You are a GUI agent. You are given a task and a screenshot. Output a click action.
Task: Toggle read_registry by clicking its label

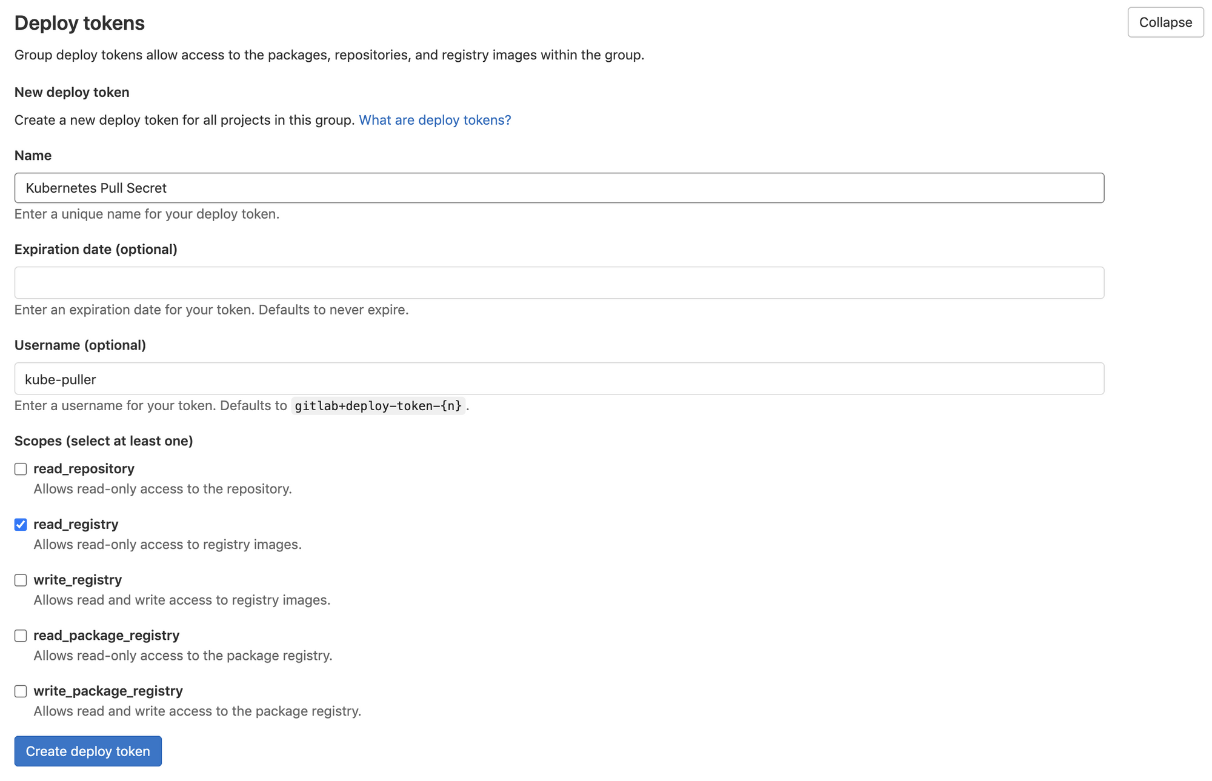pos(76,524)
